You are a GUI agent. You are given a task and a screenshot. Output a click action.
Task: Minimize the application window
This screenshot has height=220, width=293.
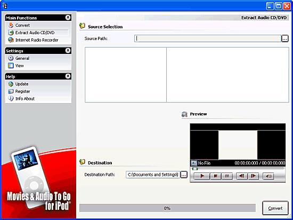click(270, 6)
